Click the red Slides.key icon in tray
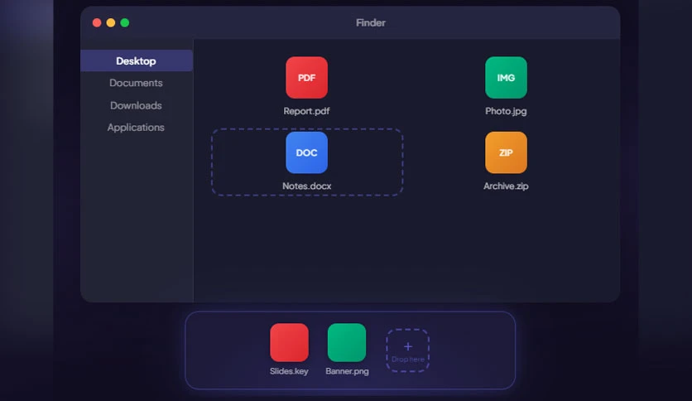 point(289,342)
